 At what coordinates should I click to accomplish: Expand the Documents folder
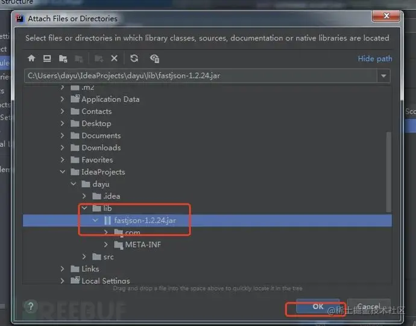[x=62, y=135]
